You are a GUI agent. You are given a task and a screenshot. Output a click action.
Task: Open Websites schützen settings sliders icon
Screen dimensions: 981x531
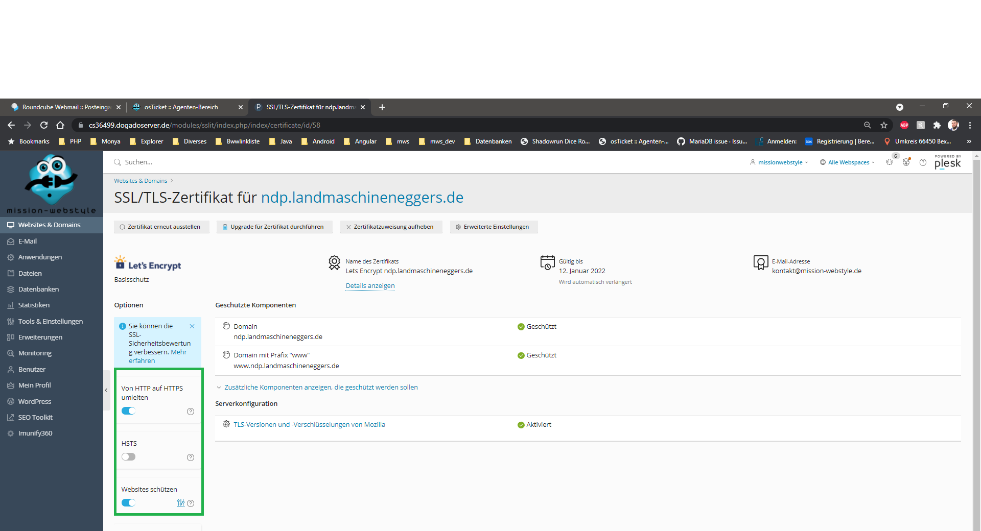click(x=181, y=503)
